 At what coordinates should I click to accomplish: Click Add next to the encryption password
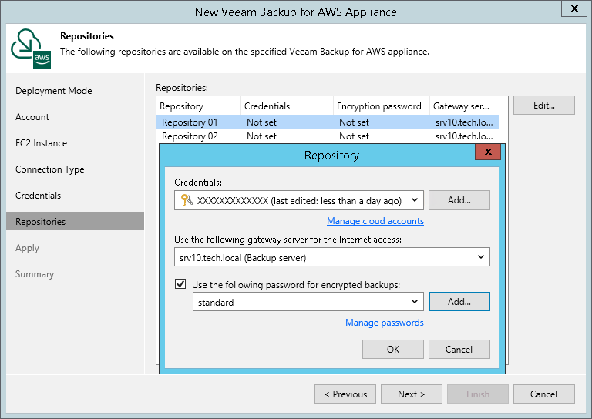click(x=459, y=301)
